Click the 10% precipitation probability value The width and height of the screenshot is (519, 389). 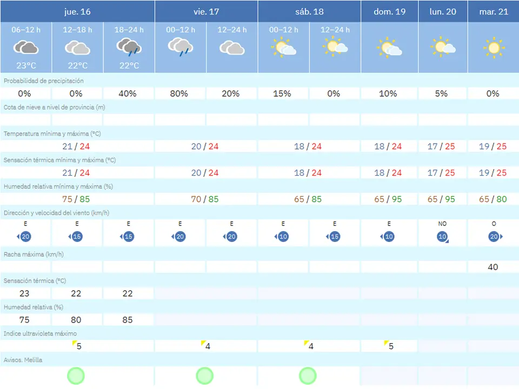[388, 93]
